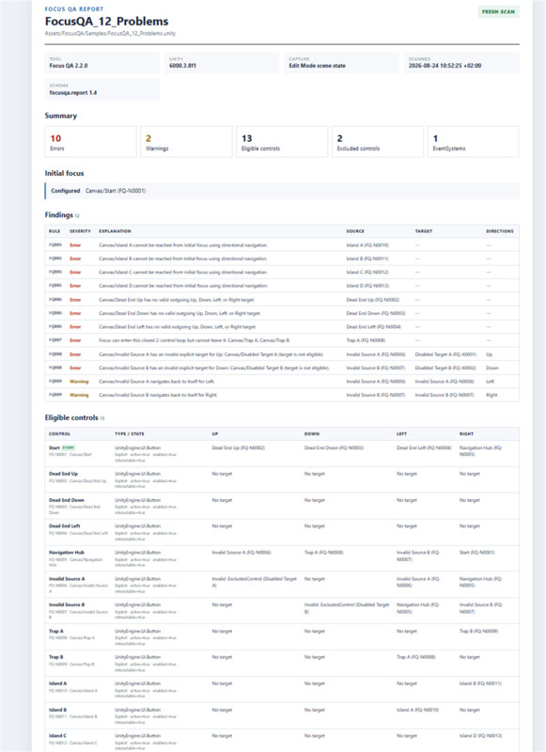Click the closed 2-control loop finding
Viewport: 546px width, 752px height.
[282, 340]
